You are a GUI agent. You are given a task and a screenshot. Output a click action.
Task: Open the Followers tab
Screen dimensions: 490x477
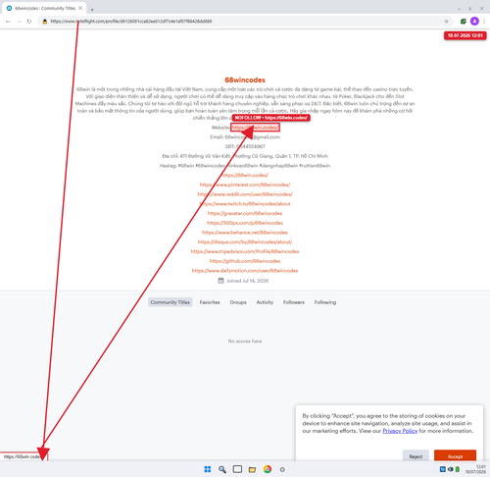294,302
